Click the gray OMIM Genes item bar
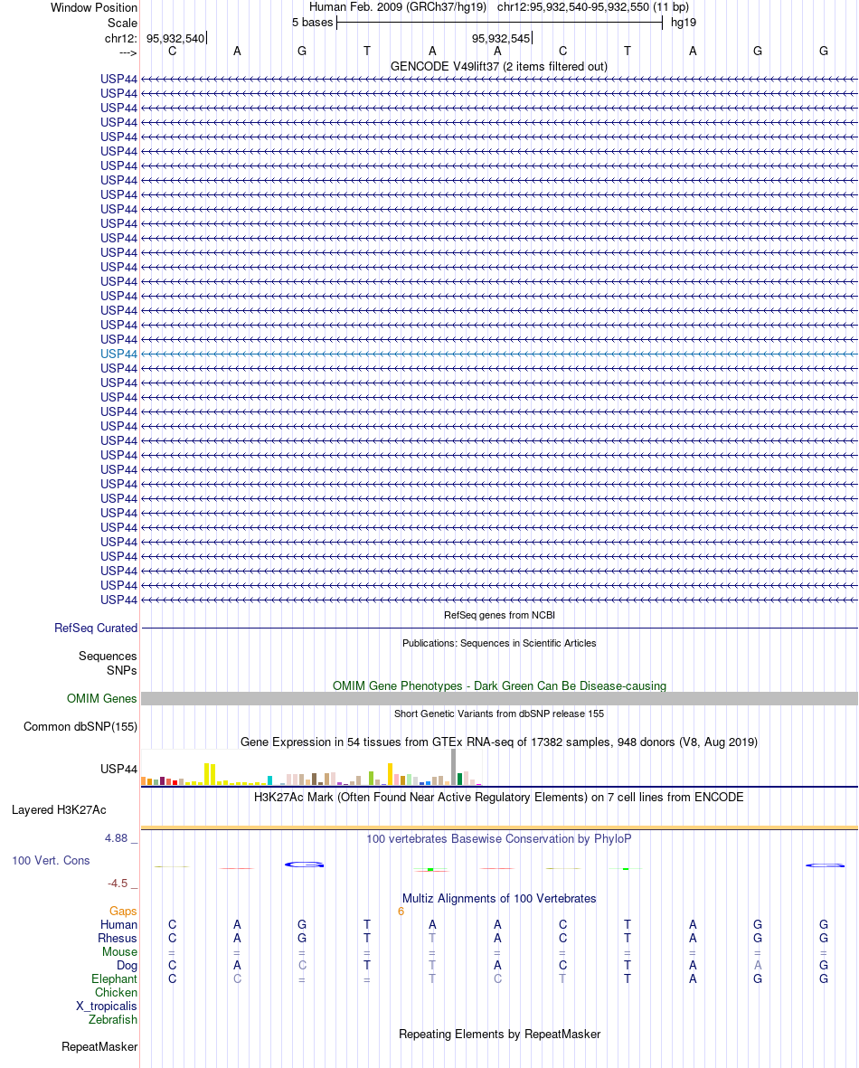 point(499,699)
